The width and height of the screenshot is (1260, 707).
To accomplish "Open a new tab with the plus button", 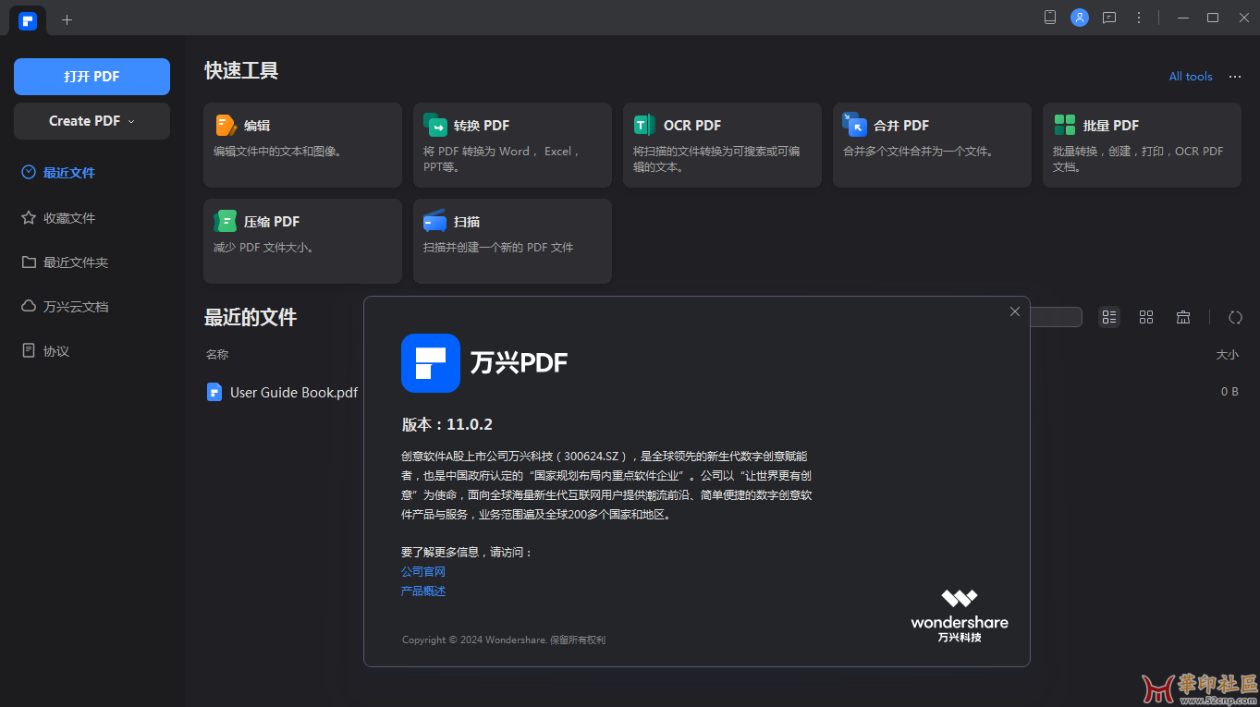I will [67, 19].
